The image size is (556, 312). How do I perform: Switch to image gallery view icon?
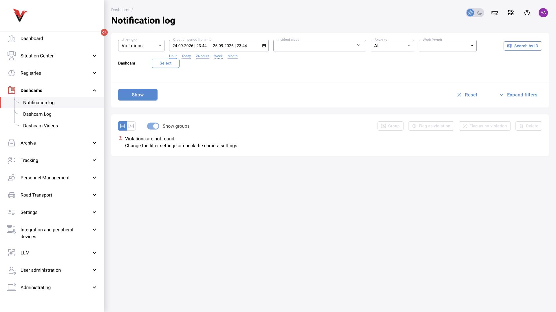pyautogui.click(x=131, y=126)
